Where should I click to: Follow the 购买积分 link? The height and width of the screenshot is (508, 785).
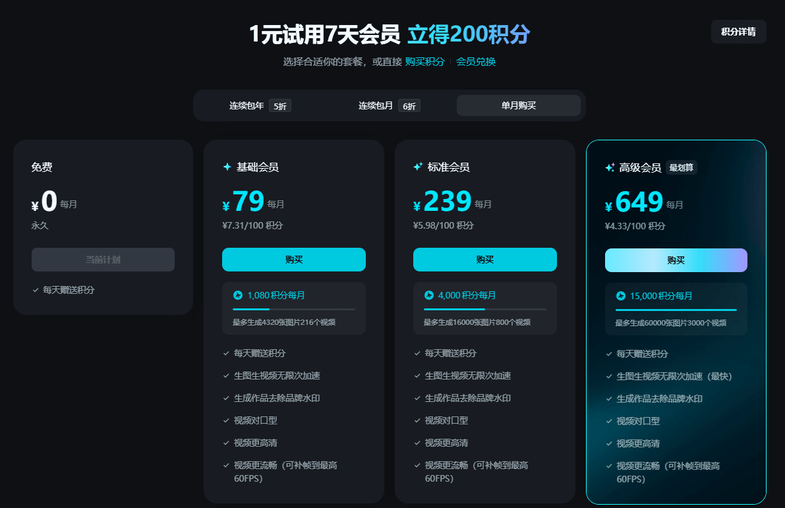click(424, 61)
